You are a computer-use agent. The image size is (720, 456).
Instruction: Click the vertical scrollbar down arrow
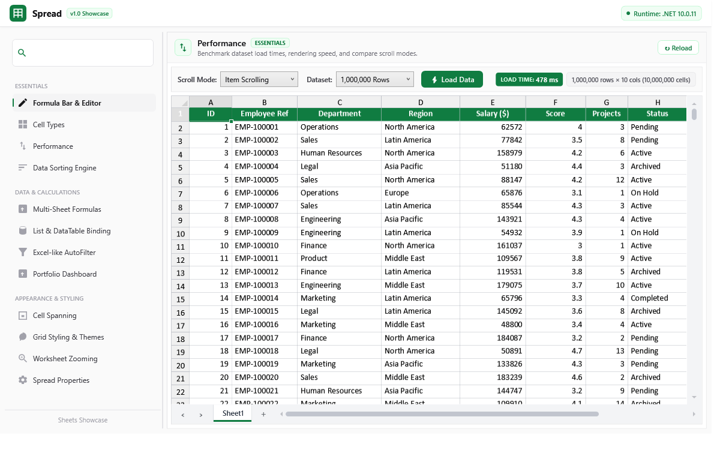click(694, 397)
